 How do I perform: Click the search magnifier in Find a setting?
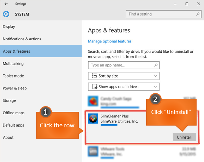click(x=198, y=14)
